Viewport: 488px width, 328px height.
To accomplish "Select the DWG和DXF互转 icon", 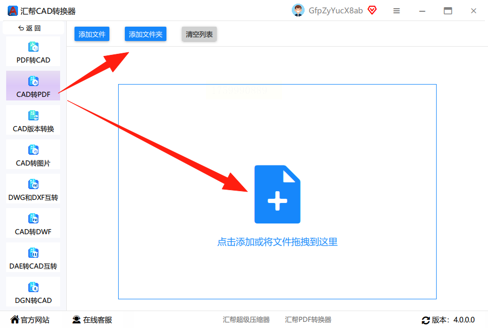I will [x=33, y=184].
